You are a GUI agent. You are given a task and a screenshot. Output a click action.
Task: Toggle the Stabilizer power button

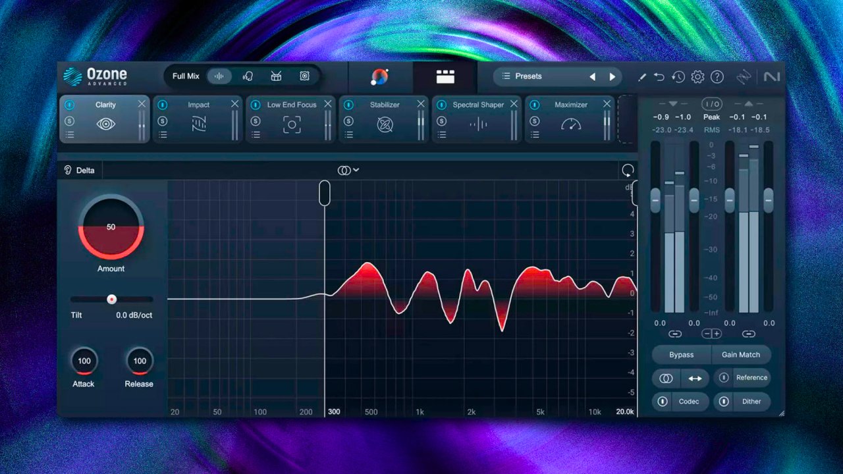coord(349,105)
